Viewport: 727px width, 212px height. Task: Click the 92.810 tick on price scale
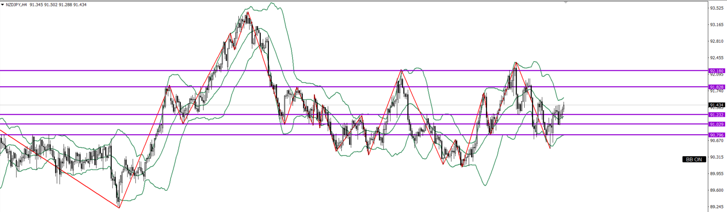tap(716, 41)
